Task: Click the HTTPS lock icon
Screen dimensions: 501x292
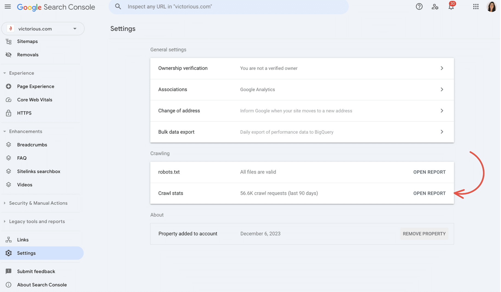Action: (x=9, y=113)
